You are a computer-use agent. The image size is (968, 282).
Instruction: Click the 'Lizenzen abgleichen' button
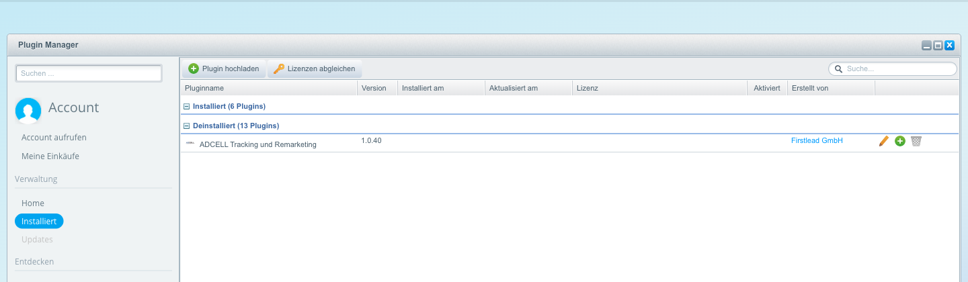click(315, 68)
